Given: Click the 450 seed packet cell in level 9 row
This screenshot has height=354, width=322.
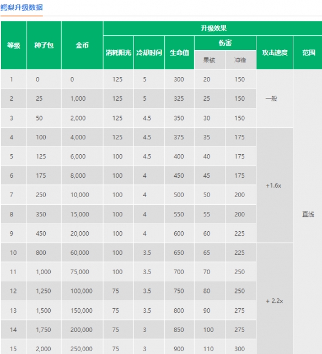Looking at the screenshot, I should pos(44,233).
